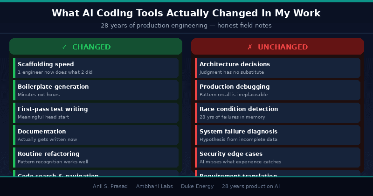
Task: Click the subtitle about 28 years of engineering
Action: tap(186, 26)
